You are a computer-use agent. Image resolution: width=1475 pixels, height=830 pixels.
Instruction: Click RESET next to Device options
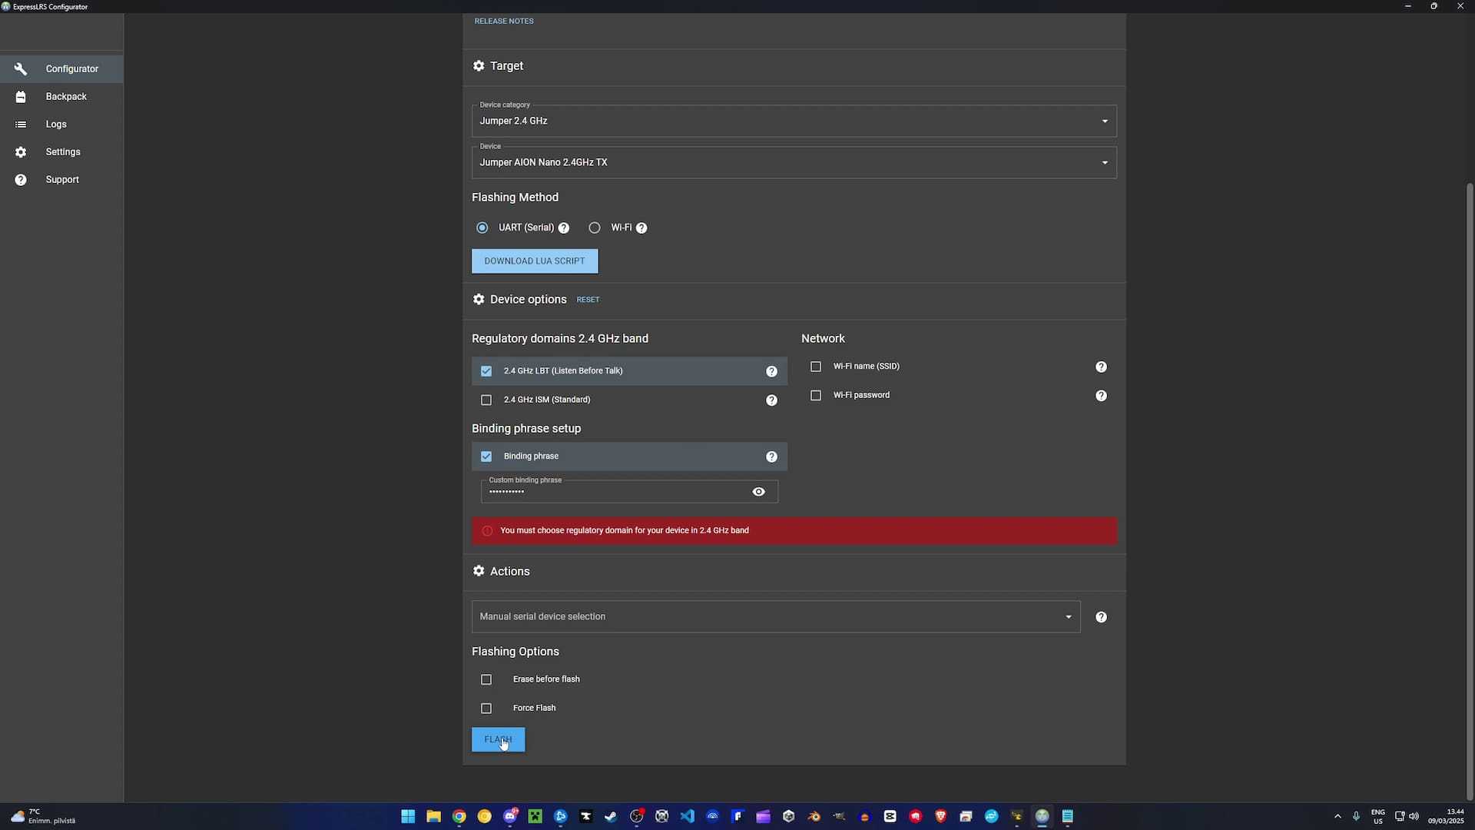[588, 300]
